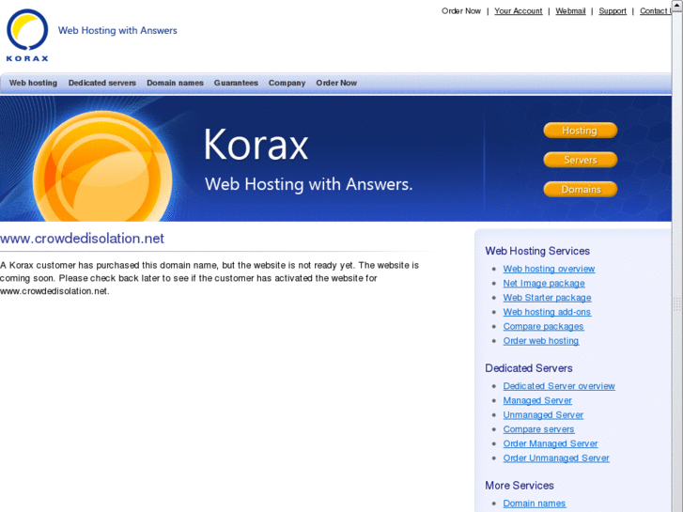Open the Contact Us link at top right
This screenshot has height=512, width=683.
coord(656,11)
